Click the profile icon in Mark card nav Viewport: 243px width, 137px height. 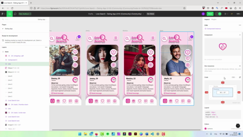(x=189, y=101)
